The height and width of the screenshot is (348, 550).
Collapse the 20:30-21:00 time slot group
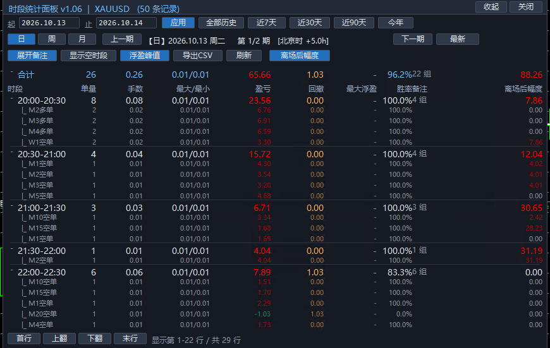pyautogui.click(x=11, y=152)
